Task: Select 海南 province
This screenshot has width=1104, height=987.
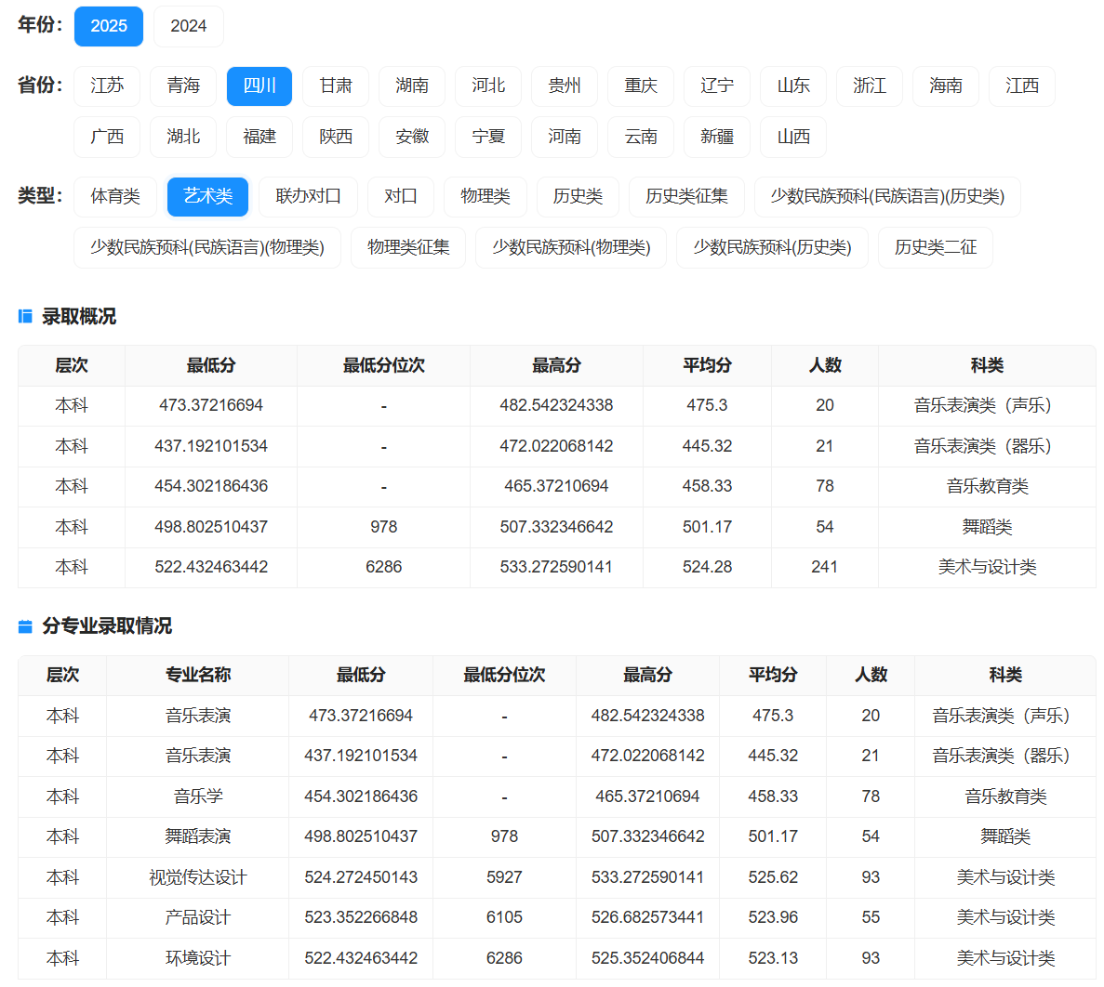Action: click(x=946, y=86)
